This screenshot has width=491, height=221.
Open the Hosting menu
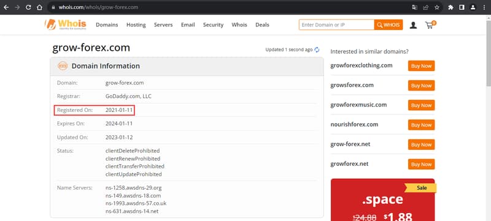[136, 24]
